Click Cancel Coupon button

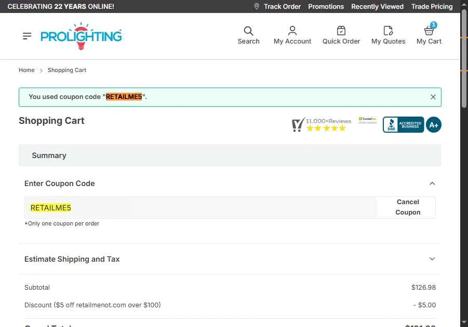pyautogui.click(x=408, y=207)
